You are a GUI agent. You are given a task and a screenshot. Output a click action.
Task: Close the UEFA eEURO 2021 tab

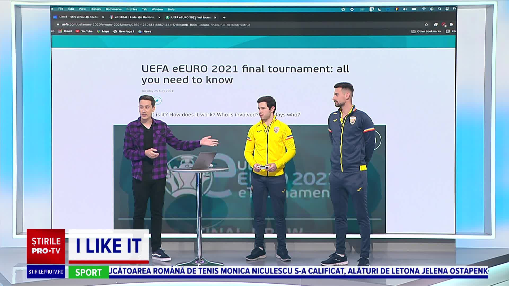point(215,17)
